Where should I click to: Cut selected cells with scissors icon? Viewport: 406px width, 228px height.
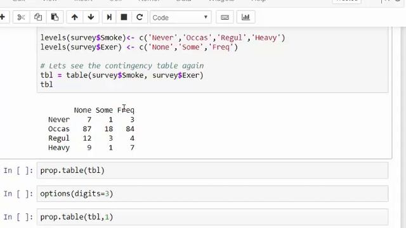coord(21,17)
